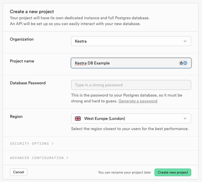
Task: Click the arrow icon beside Security Options
Action: pos(52,143)
